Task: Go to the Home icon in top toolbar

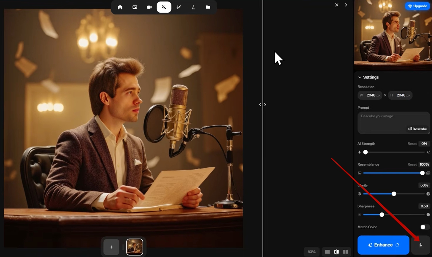Action: 120,7
